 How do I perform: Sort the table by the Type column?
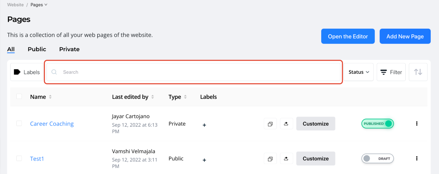coord(185,97)
